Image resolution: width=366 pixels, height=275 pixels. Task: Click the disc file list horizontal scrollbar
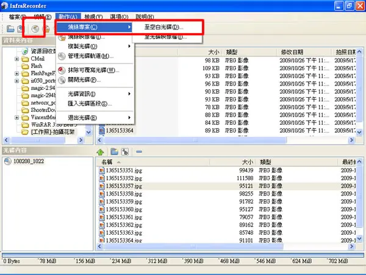[x=226, y=246]
